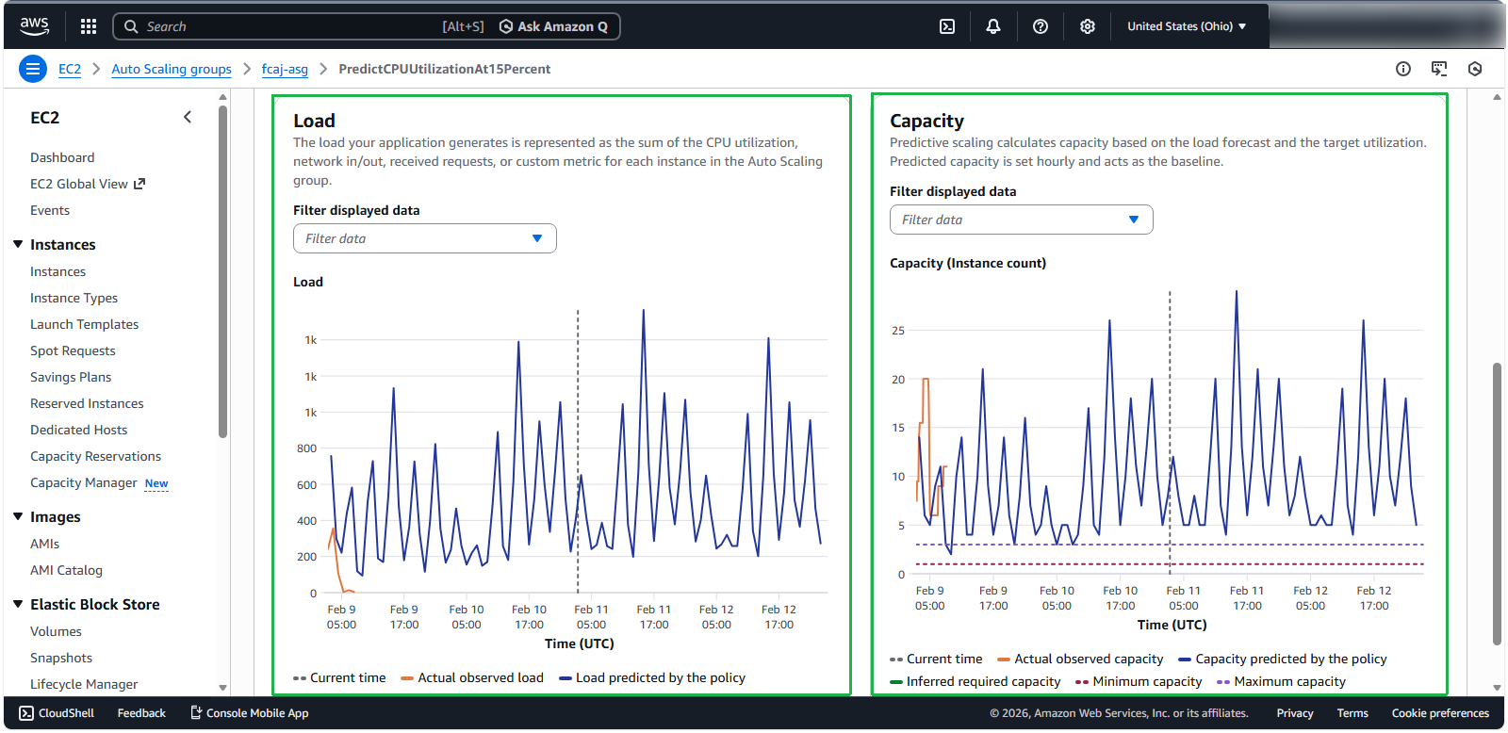Click the hexagon settings icon near breadcrumb
This screenshot has height=733, width=1508.
tap(1475, 69)
